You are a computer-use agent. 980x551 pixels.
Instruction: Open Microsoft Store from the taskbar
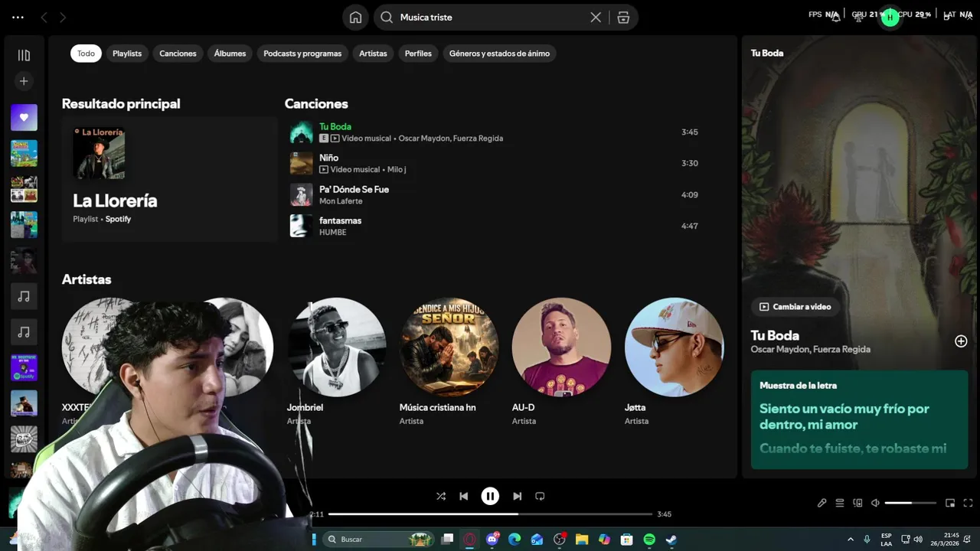(627, 540)
